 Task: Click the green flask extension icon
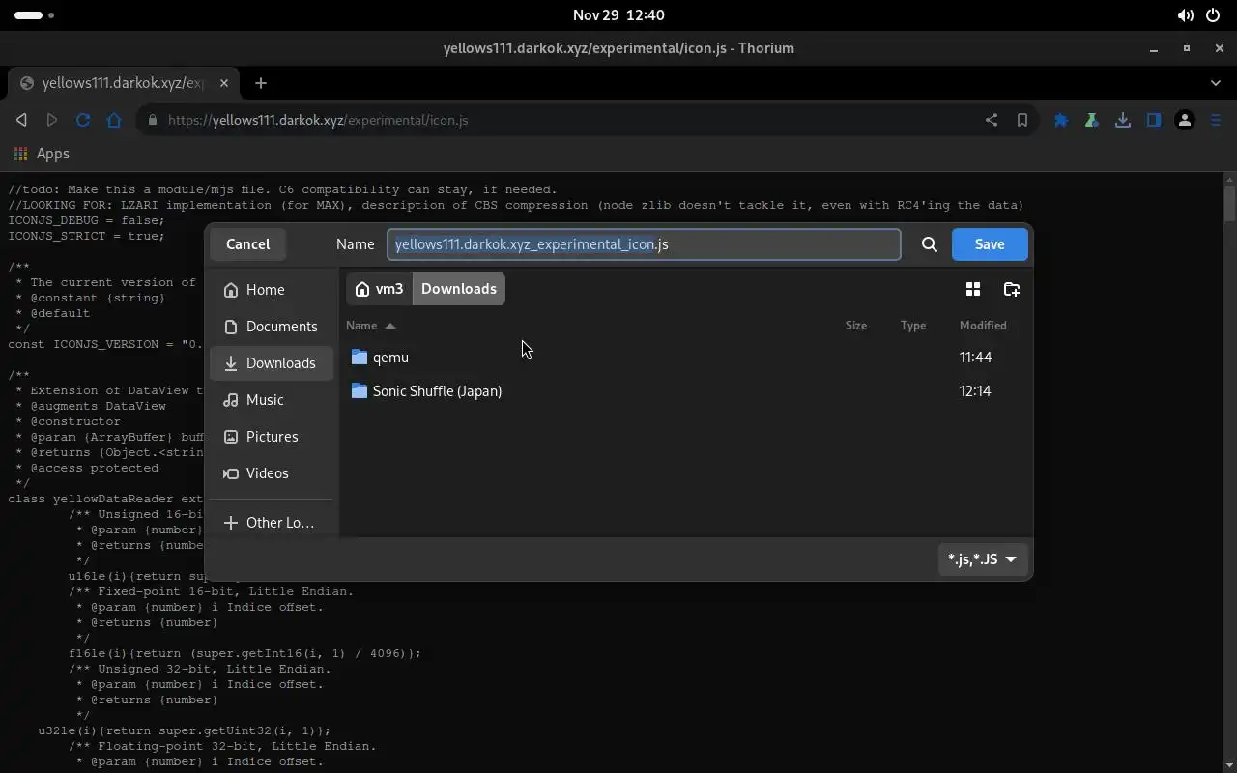coord(1092,120)
